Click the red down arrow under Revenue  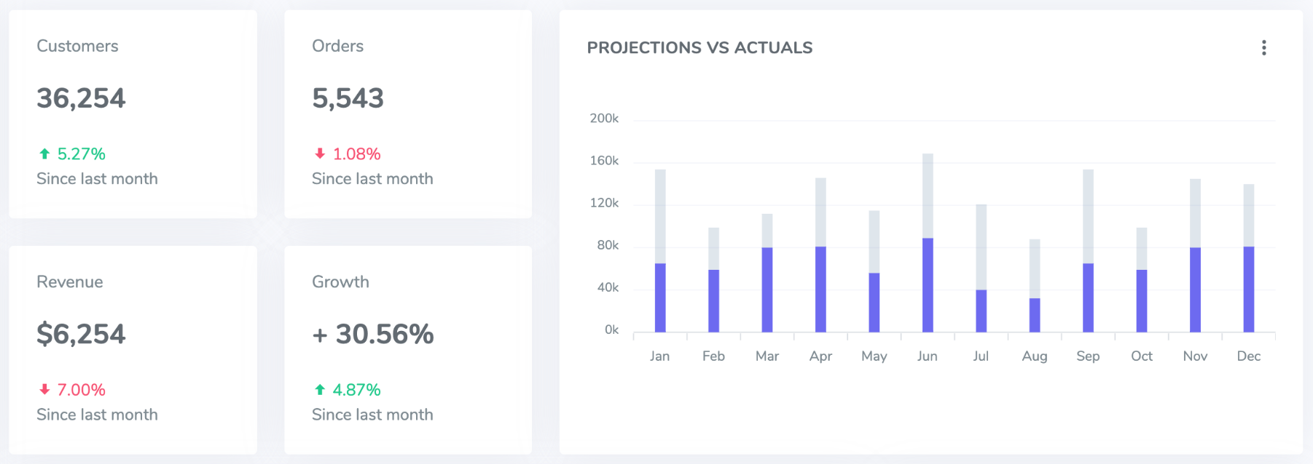click(44, 390)
